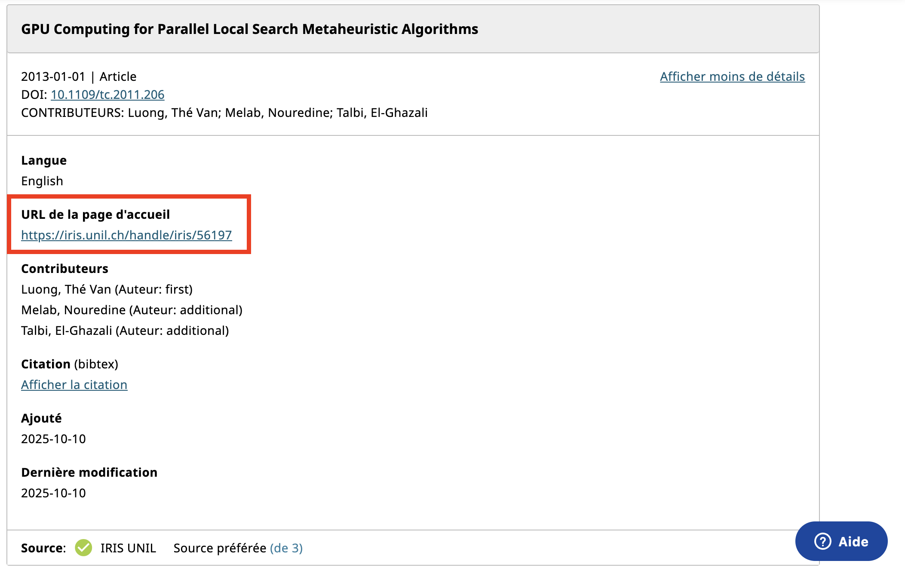Click the 'English' language value

click(42, 181)
